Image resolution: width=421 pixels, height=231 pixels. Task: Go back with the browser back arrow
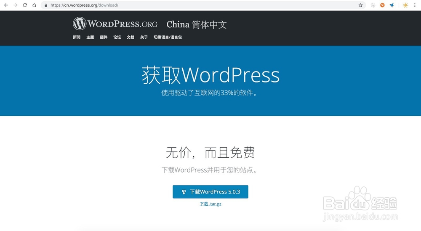pyautogui.click(x=6, y=5)
